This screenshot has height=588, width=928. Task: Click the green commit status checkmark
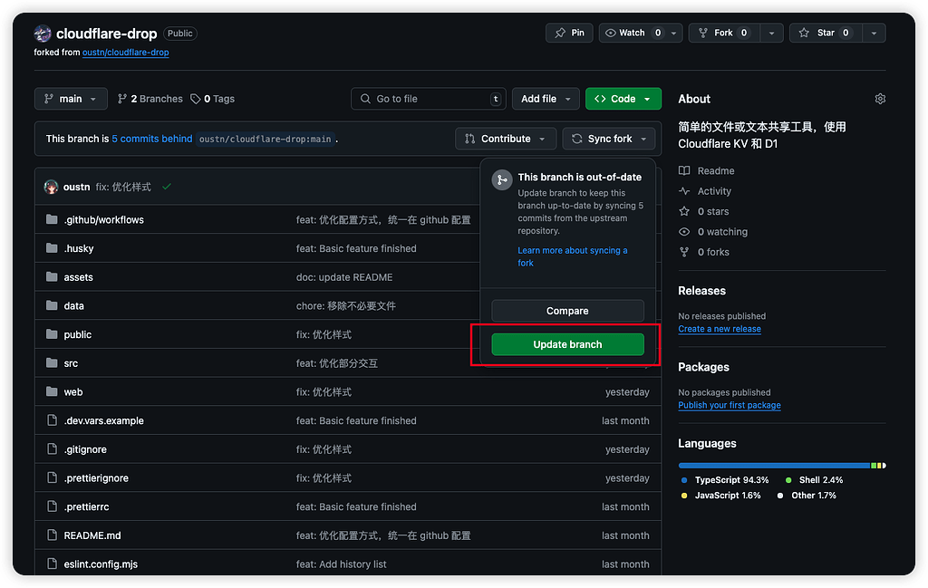167,187
